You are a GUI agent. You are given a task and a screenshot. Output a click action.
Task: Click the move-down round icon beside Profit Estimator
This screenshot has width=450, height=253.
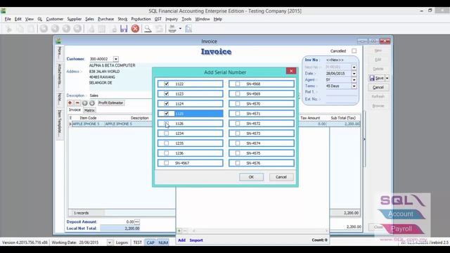coord(92,103)
